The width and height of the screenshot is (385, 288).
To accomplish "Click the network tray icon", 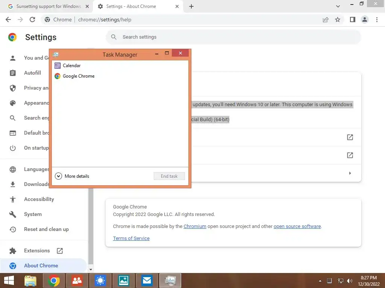I will point(340,281).
